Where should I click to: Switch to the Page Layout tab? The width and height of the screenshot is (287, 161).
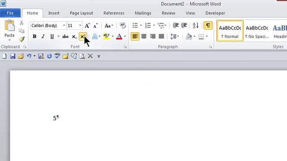pos(81,13)
